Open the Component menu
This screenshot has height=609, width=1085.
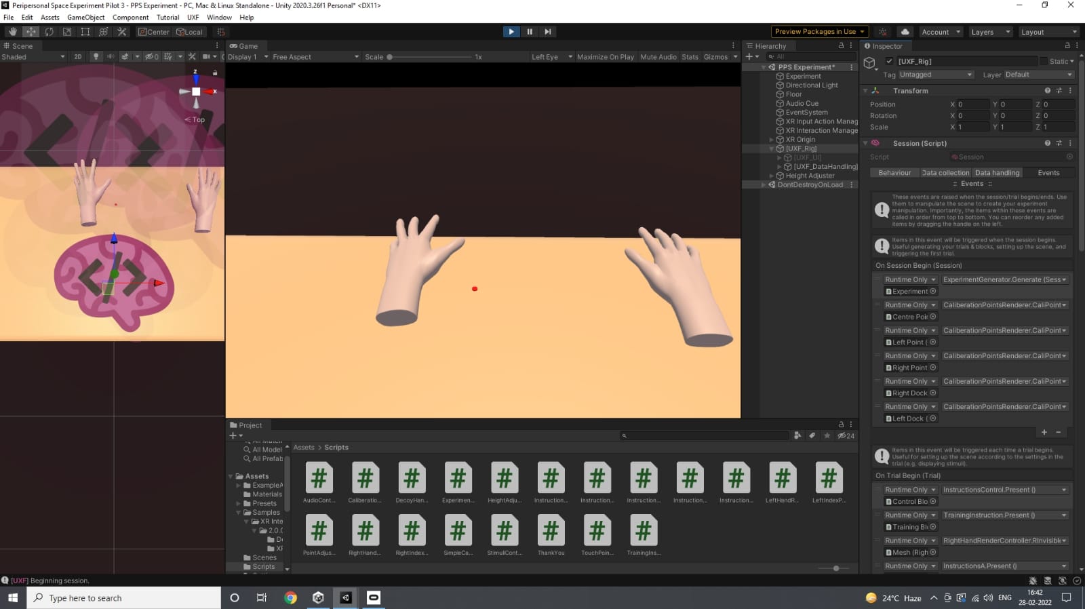130,18
